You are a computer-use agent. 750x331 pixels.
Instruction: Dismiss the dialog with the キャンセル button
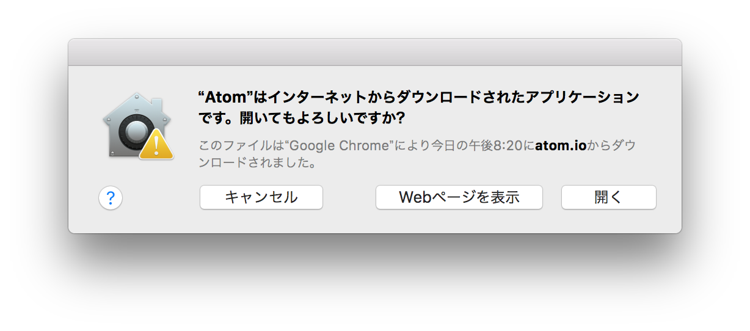click(261, 197)
